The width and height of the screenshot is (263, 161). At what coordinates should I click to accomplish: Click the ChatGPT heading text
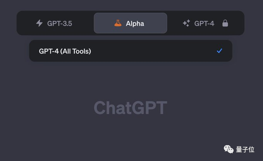(x=130, y=108)
